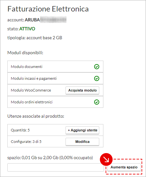Screen dimensions: 146x177
Task: Click the tipologia account base 2 GB text
Action: point(35,38)
